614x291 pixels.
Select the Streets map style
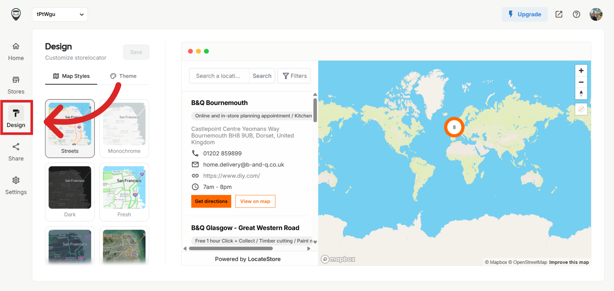pos(70,129)
